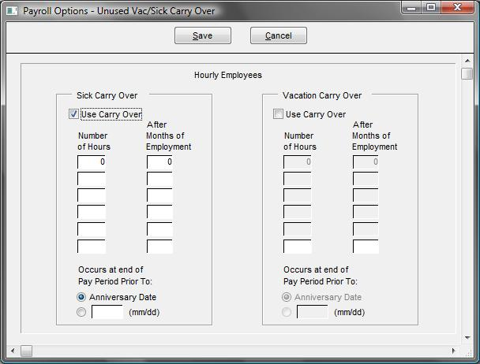
Task: Click first Sick Number of Hours field
Action: tap(92, 162)
